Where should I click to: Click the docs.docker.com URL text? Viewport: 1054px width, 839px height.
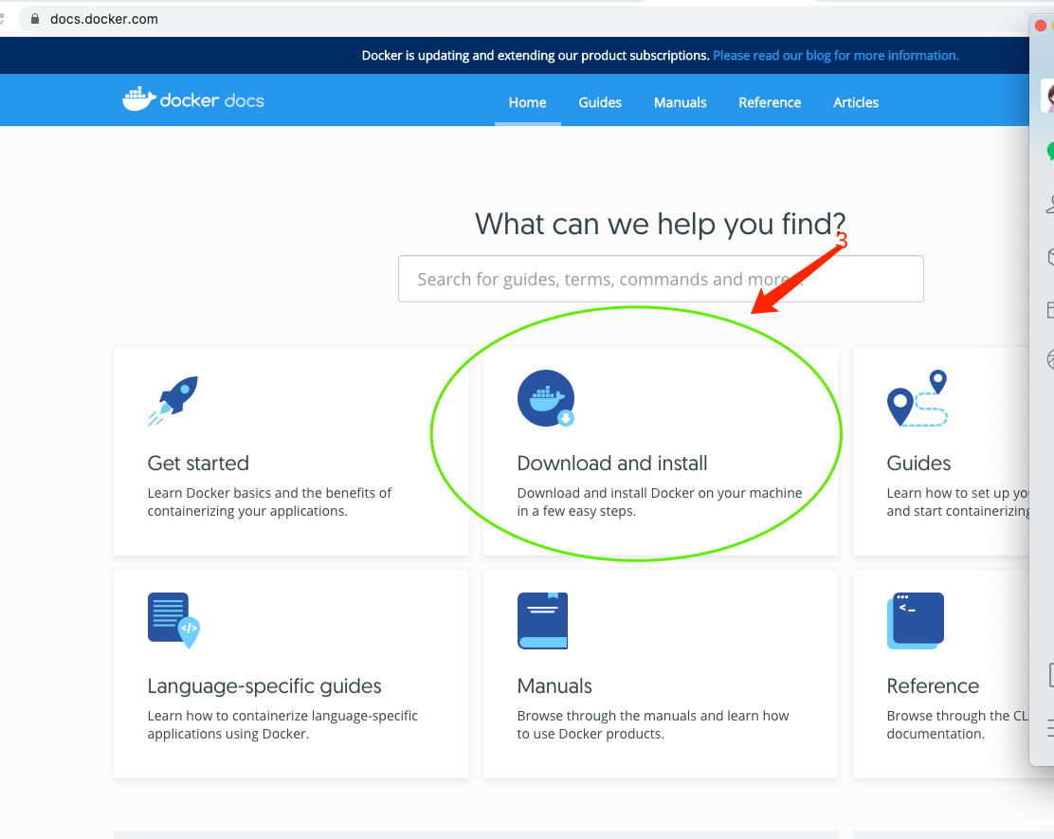[104, 19]
